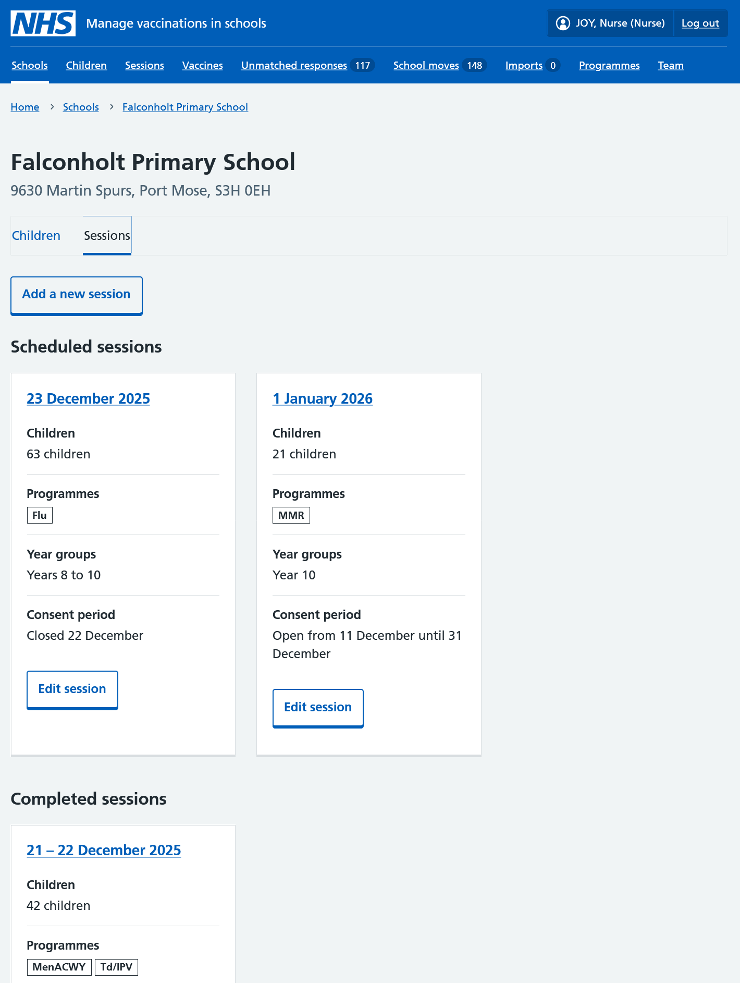740x983 pixels.
Task: Open the Programmes navigation item
Action: coord(609,65)
